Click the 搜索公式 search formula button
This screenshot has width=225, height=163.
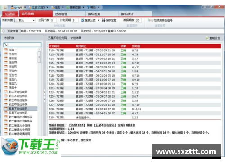(88, 20)
